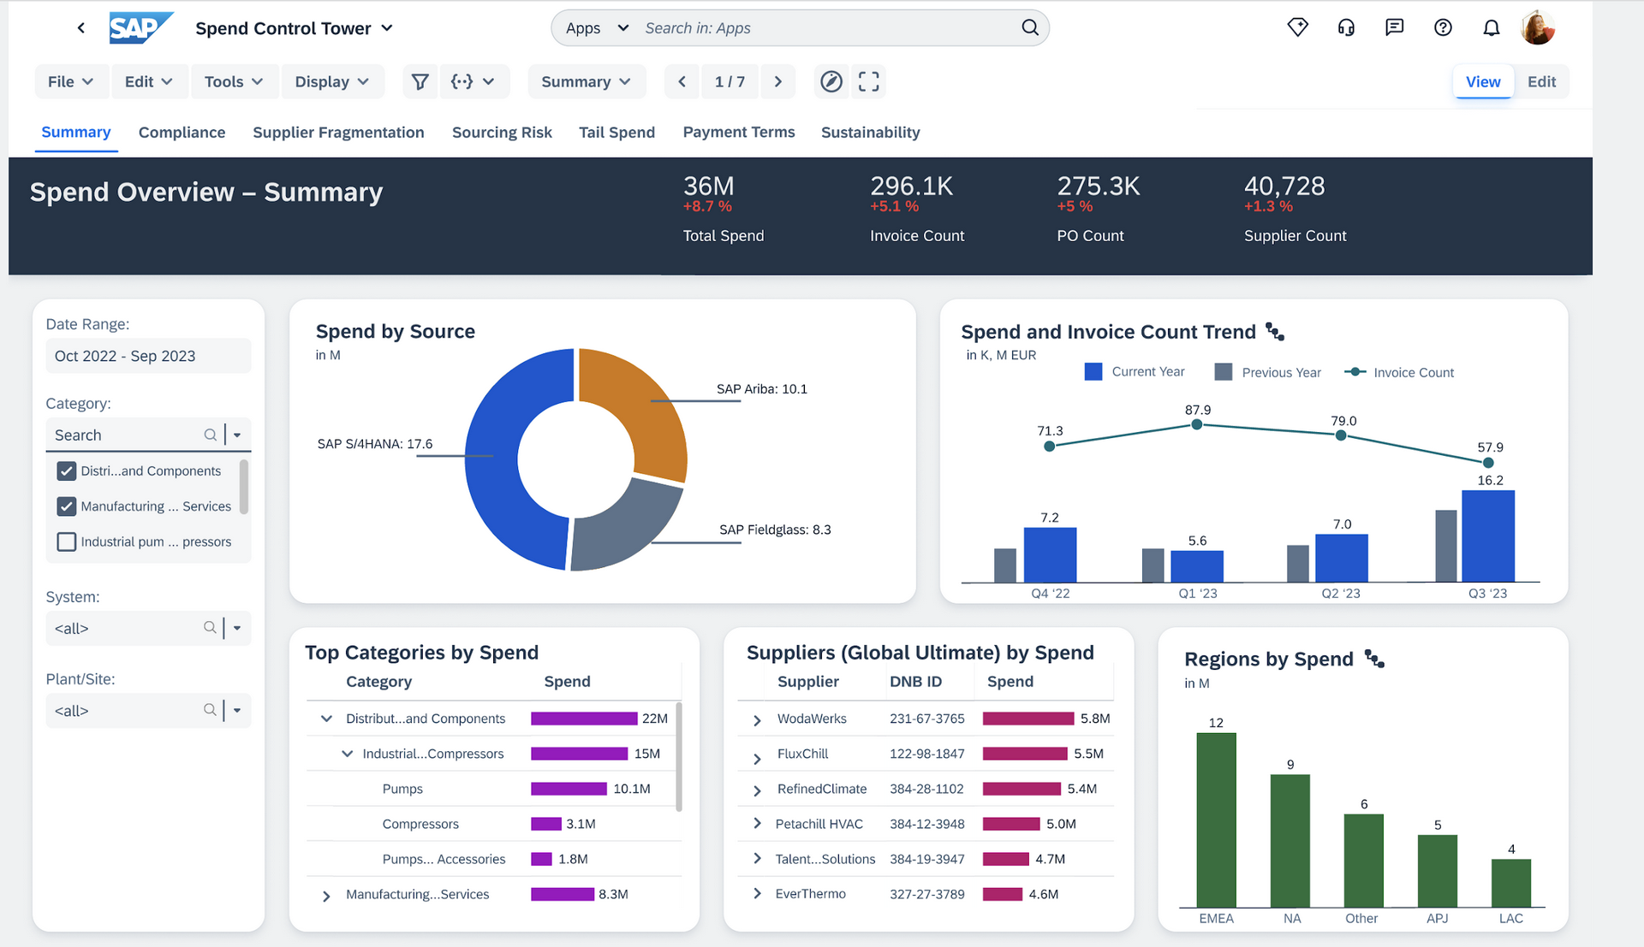1644x947 pixels.
Task: Open the feedback chat icon
Action: tap(1395, 27)
